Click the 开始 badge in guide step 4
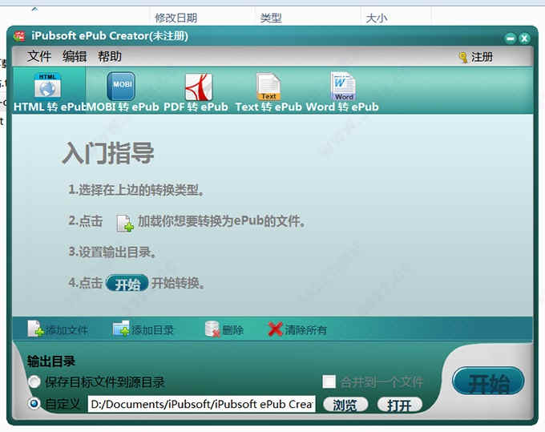 [127, 283]
